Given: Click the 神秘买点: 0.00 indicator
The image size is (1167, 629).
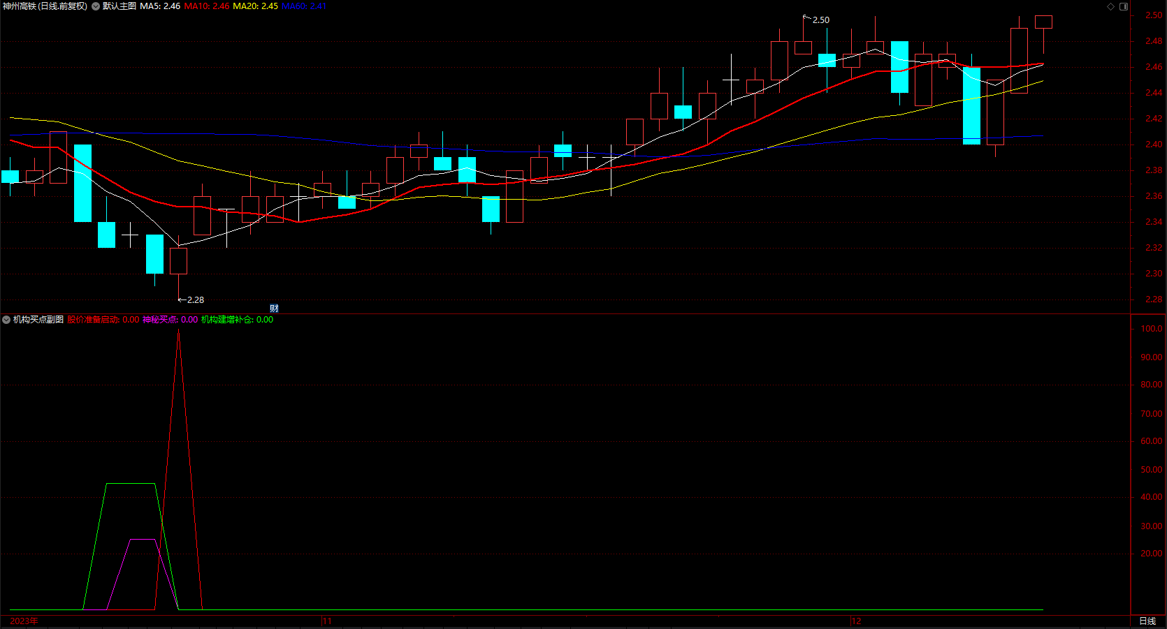Looking at the screenshot, I should coord(170,320).
